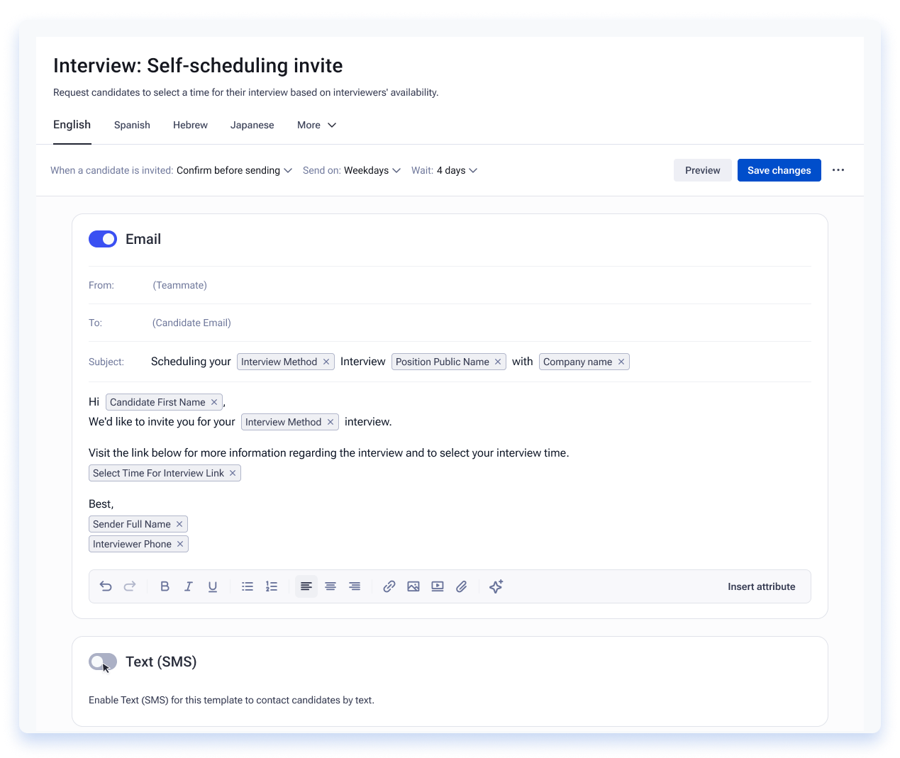
Task: Click Scheduling your text in subject
Action: [x=191, y=362]
